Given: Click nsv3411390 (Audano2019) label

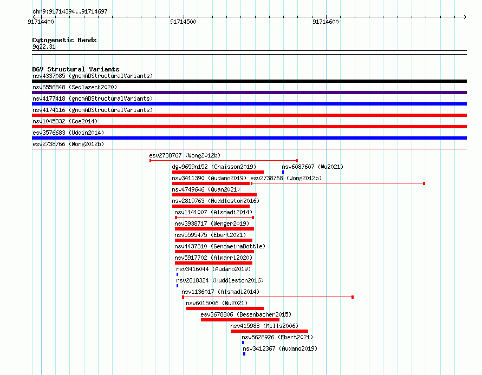Looking at the screenshot, I should [209, 178].
